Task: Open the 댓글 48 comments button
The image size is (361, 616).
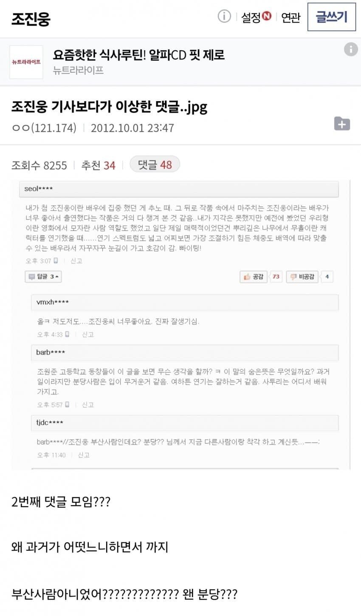Action: [155, 165]
